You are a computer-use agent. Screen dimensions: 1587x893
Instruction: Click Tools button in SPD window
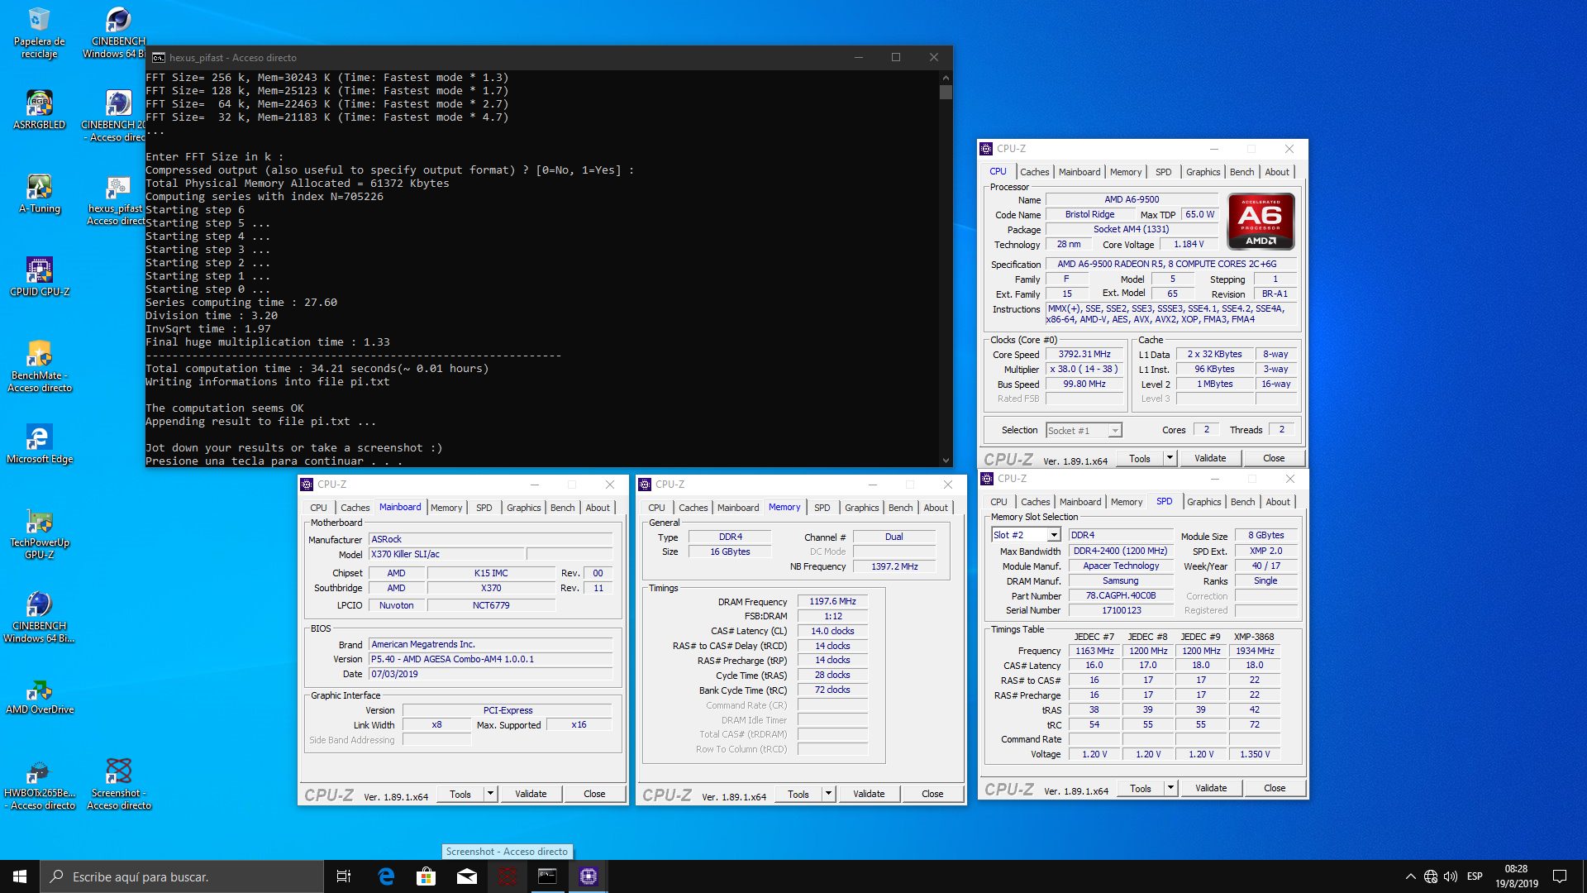click(x=1141, y=788)
